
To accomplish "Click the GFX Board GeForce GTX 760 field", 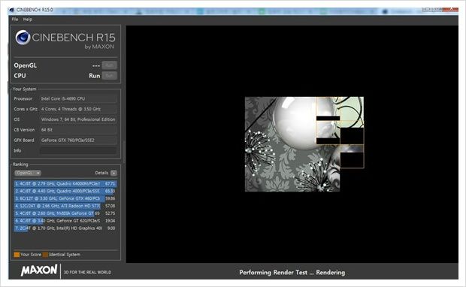I will point(78,140).
